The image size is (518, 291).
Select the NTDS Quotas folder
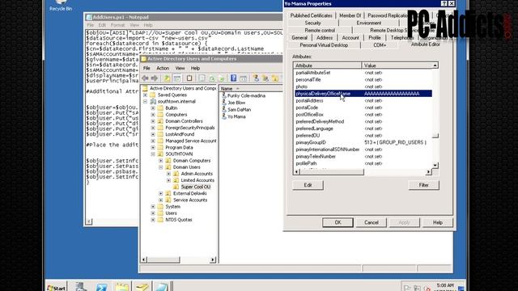click(x=178, y=220)
